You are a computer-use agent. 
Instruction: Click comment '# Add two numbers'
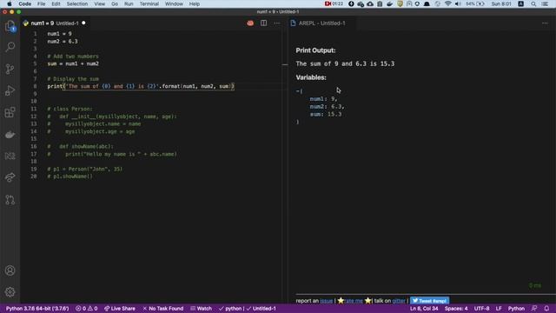73,56
